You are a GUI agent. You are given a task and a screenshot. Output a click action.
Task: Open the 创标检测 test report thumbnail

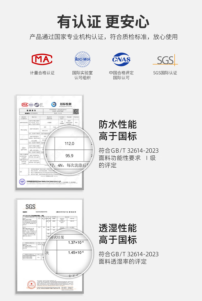[50, 142]
